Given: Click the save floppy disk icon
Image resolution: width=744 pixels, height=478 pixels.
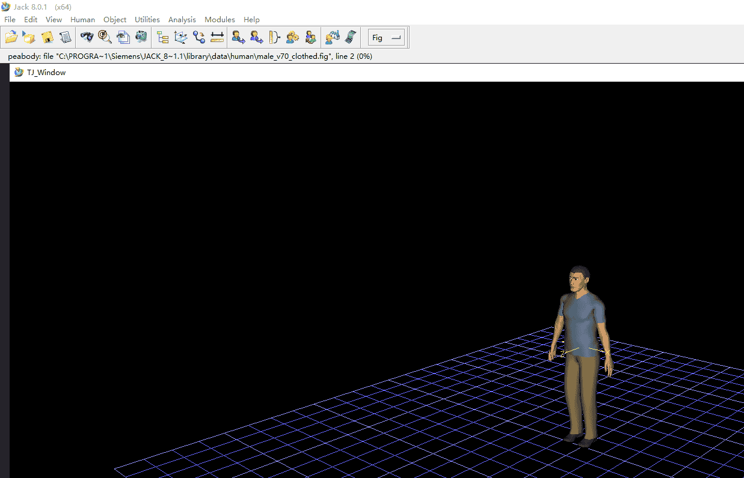Looking at the screenshot, I should [47, 37].
